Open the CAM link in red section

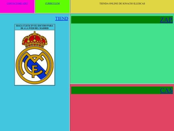click(167, 90)
